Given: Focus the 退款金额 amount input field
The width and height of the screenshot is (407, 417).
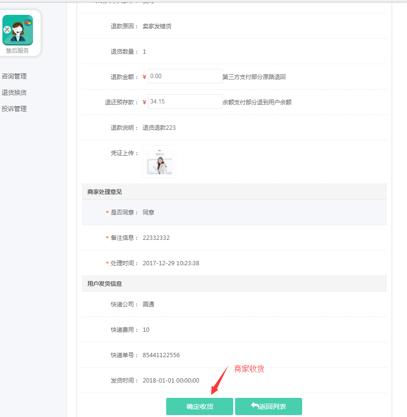Looking at the screenshot, I should click(185, 76).
